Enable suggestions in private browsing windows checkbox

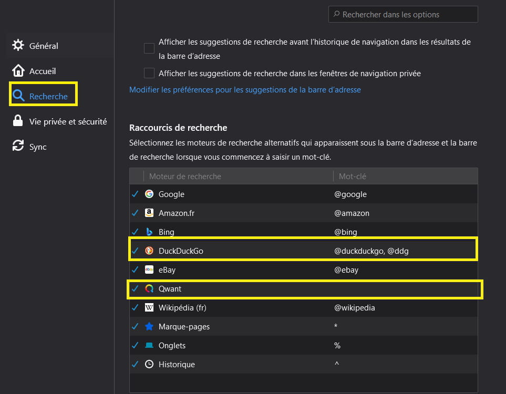pos(149,73)
